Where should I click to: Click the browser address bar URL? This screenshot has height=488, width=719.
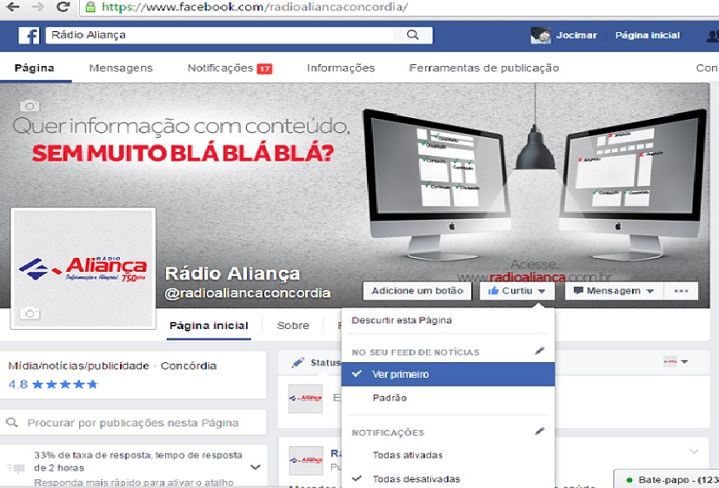(x=255, y=7)
